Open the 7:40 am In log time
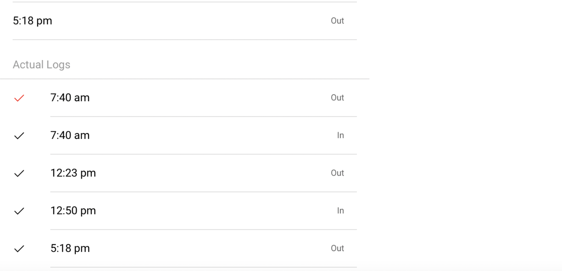The height and width of the screenshot is (271, 562). click(70, 135)
